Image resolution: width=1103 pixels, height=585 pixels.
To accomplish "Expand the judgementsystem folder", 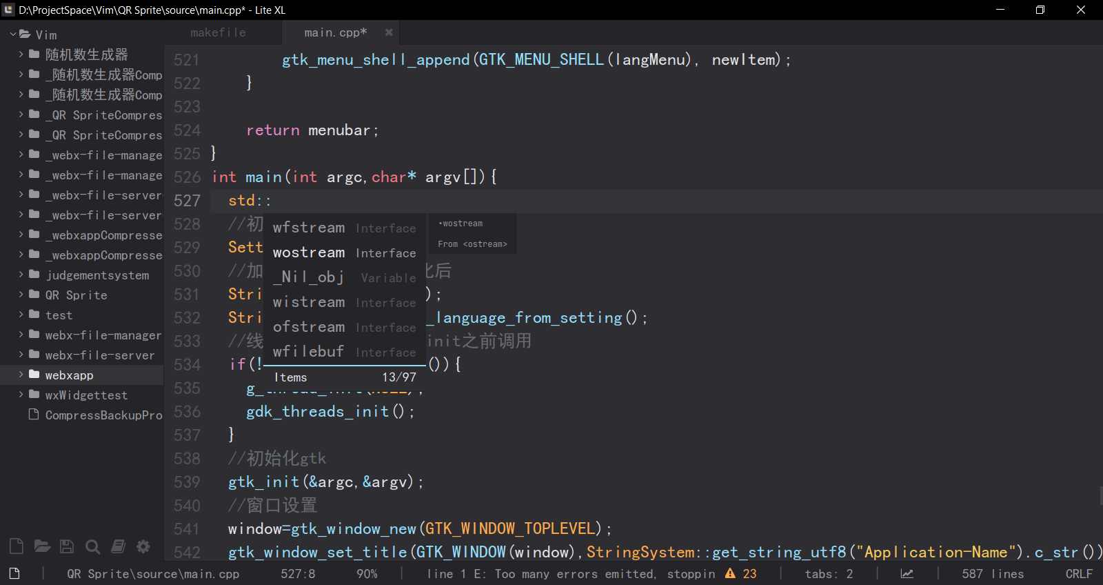I will (97, 275).
